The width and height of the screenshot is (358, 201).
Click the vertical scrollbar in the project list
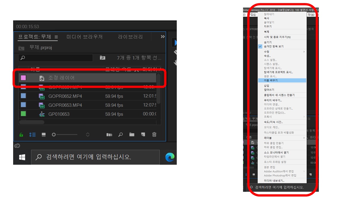tap(158, 88)
